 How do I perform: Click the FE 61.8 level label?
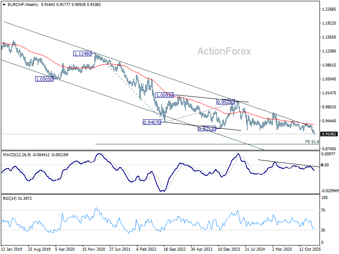click(312, 142)
